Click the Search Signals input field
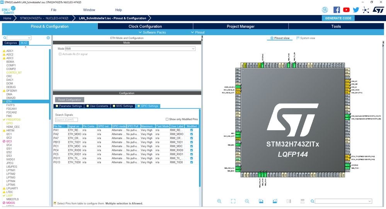 (66, 120)
